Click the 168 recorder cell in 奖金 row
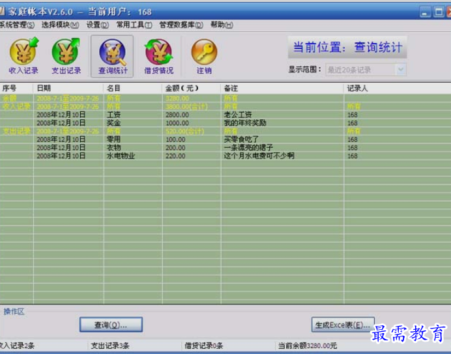This screenshot has height=354, width=451. click(x=353, y=123)
